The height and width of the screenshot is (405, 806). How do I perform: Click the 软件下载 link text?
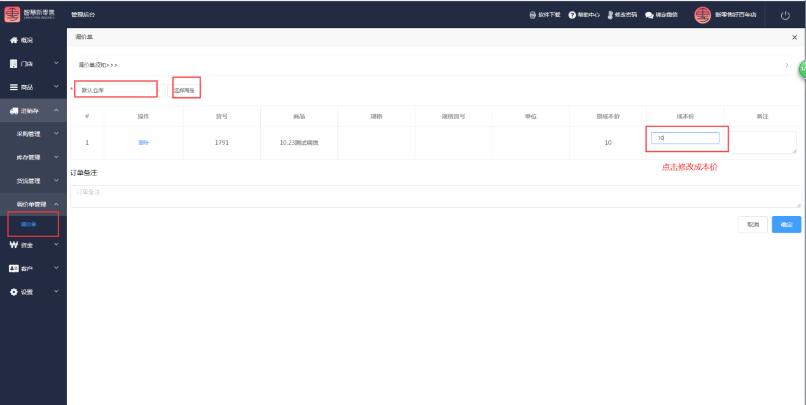[x=549, y=15]
